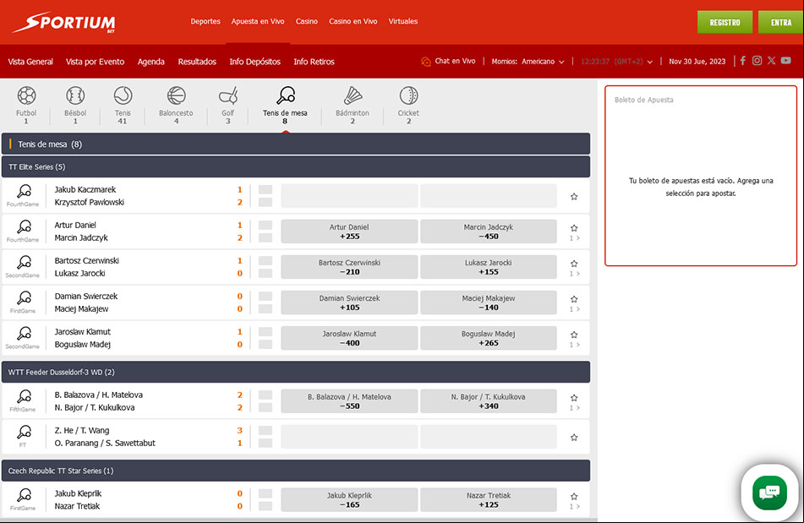
Task: Select the Golf sport icon
Action: pos(228,95)
